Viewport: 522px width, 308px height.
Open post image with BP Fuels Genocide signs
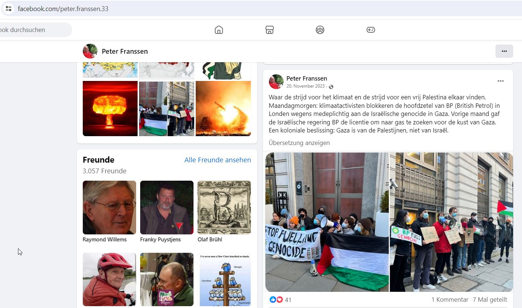click(x=451, y=222)
